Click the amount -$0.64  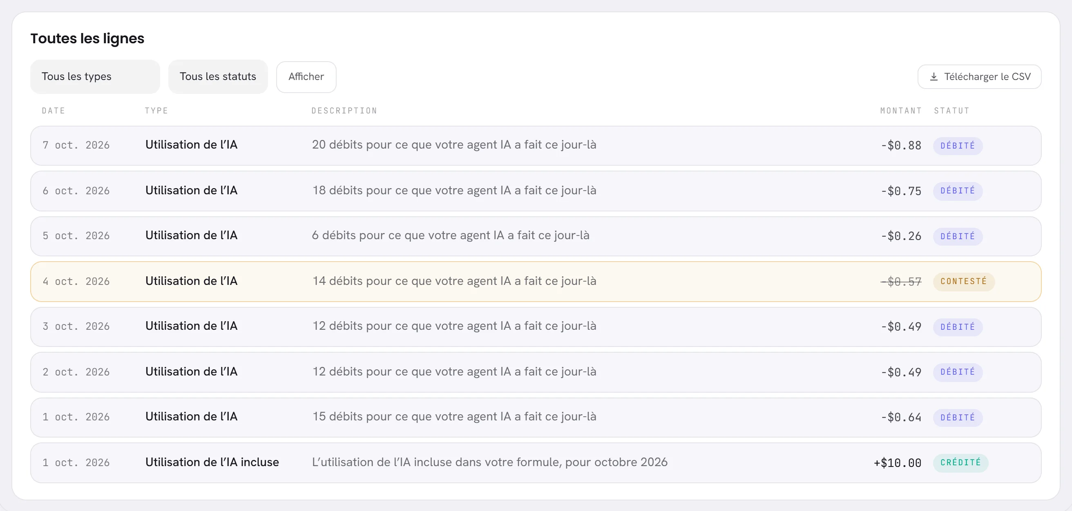[x=901, y=418]
